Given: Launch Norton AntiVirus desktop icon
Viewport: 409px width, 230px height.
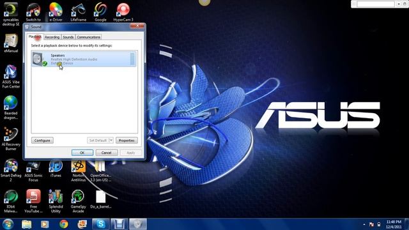Looking at the screenshot, I should (78, 172).
